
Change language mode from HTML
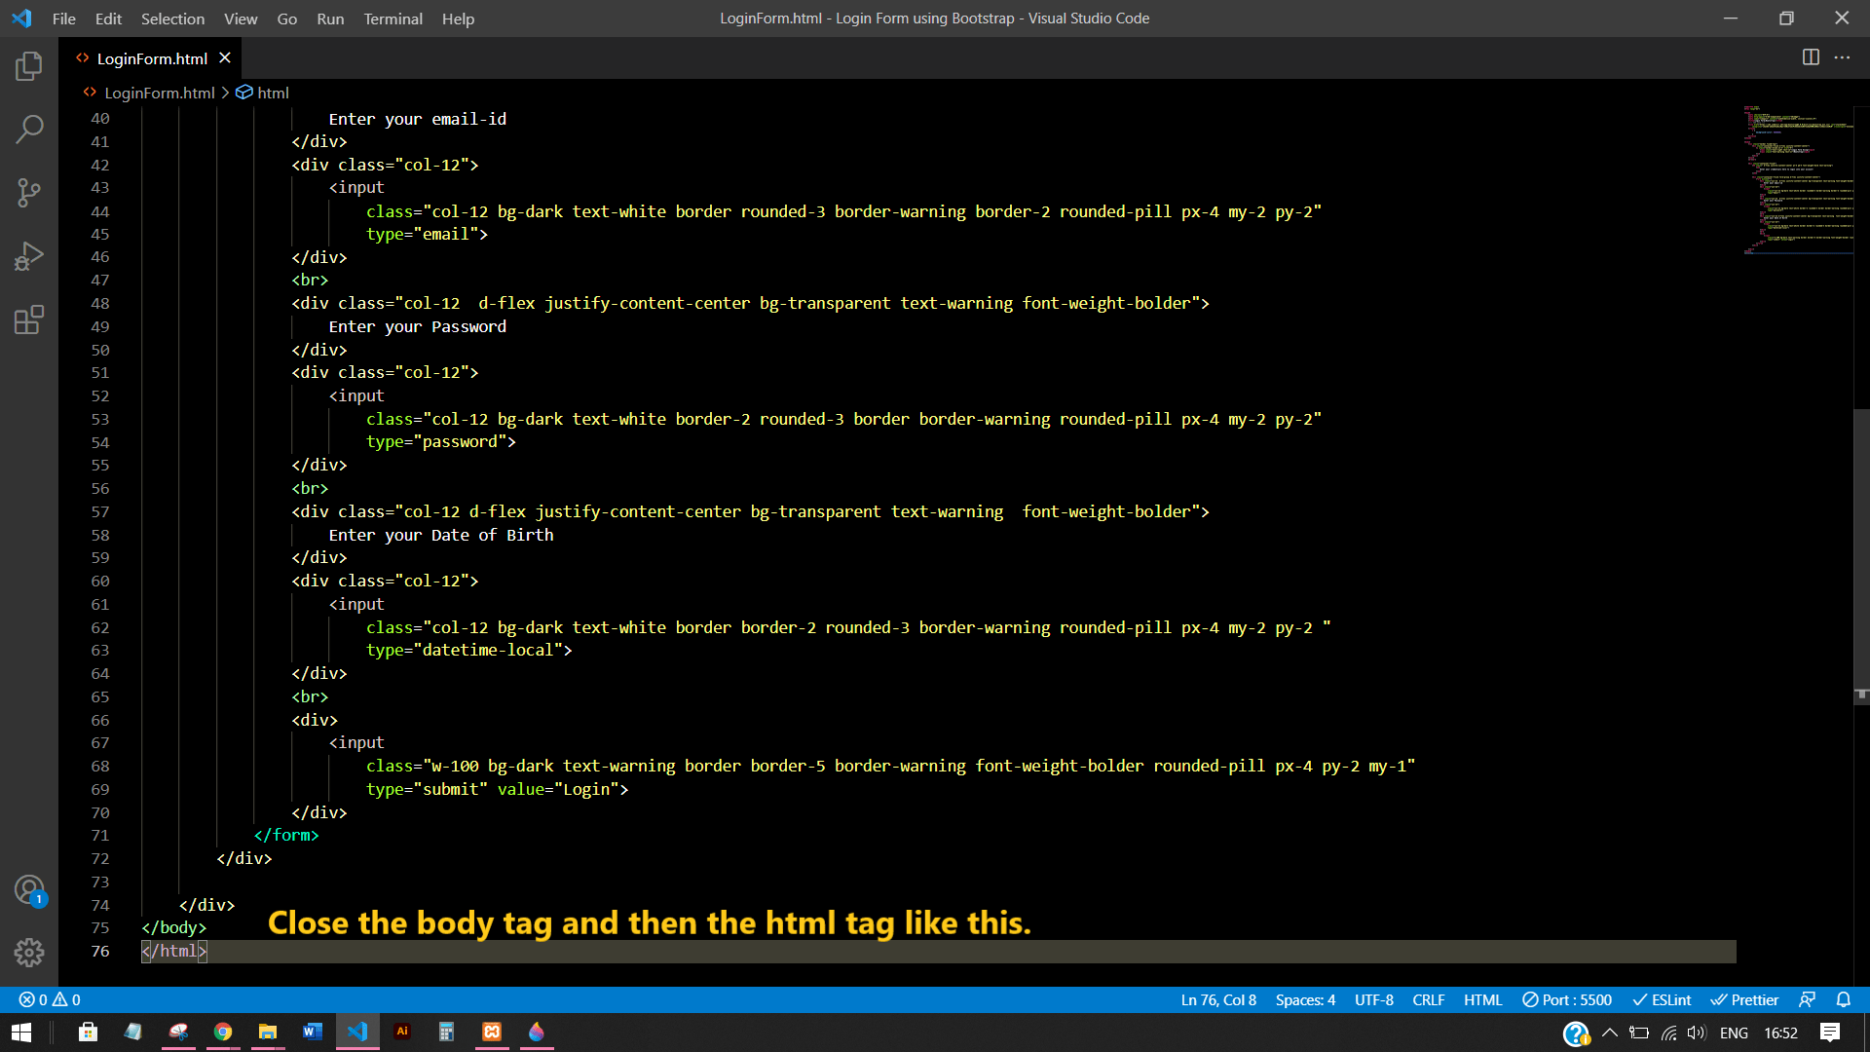(x=1482, y=999)
